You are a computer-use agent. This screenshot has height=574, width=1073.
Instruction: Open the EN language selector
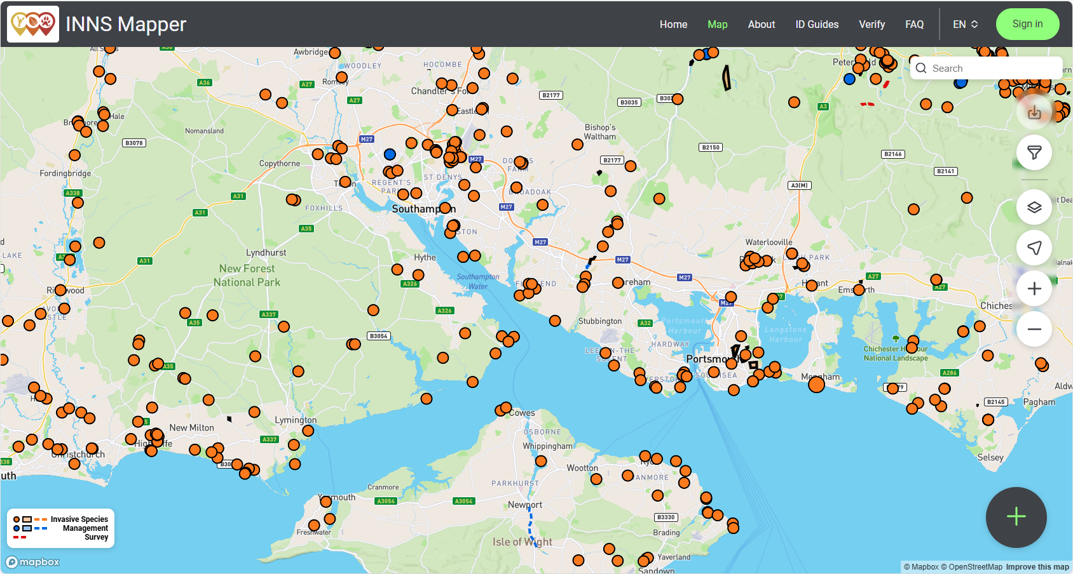point(965,24)
